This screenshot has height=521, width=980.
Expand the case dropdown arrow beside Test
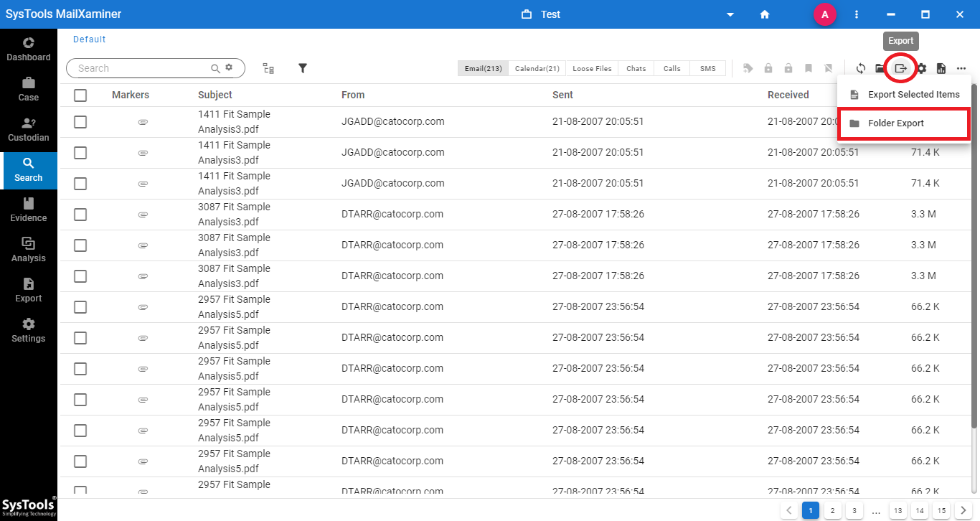point(730,14)
